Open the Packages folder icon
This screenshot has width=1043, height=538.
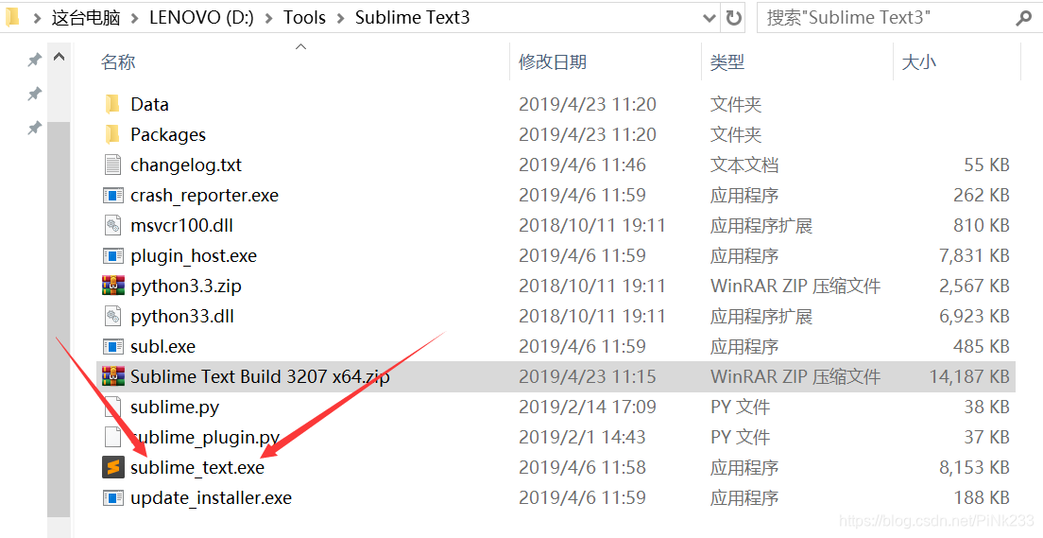pyautogui.click(x=112, y=134)
